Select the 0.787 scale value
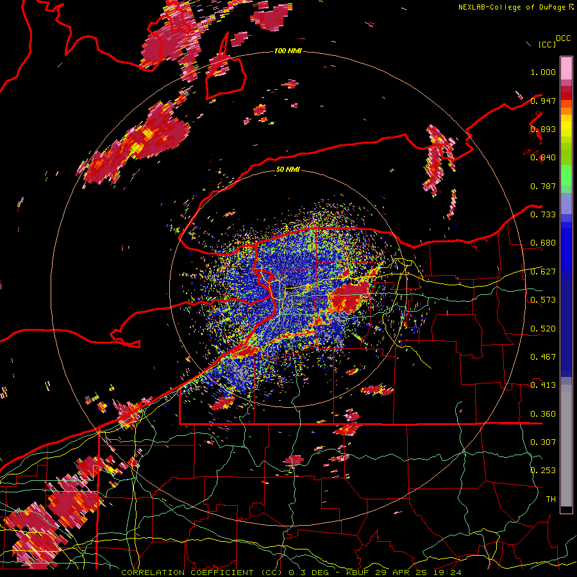This screenshot has width=577, height=577. 543,186
